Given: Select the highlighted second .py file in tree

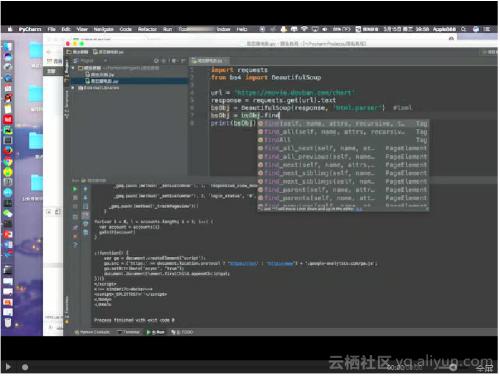Looking at the screenshot, I should click(x=102, y=82).
